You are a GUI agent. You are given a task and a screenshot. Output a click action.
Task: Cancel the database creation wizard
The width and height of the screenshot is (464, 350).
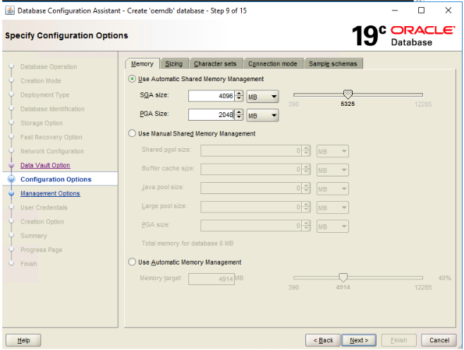click(x=439, y=340)
